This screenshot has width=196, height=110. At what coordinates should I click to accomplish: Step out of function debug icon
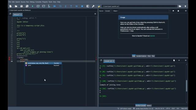tap(71, 6)
